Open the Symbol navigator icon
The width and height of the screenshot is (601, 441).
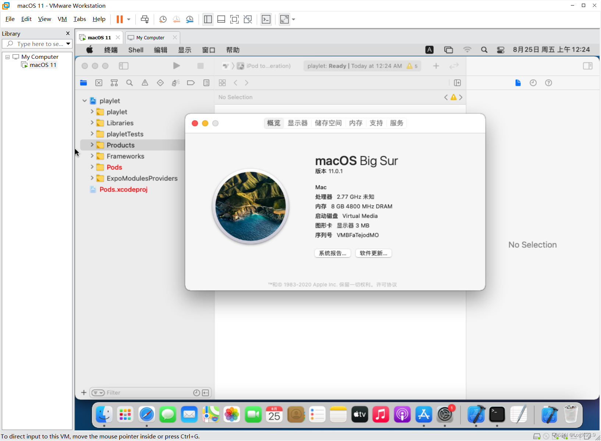point(114,83)
